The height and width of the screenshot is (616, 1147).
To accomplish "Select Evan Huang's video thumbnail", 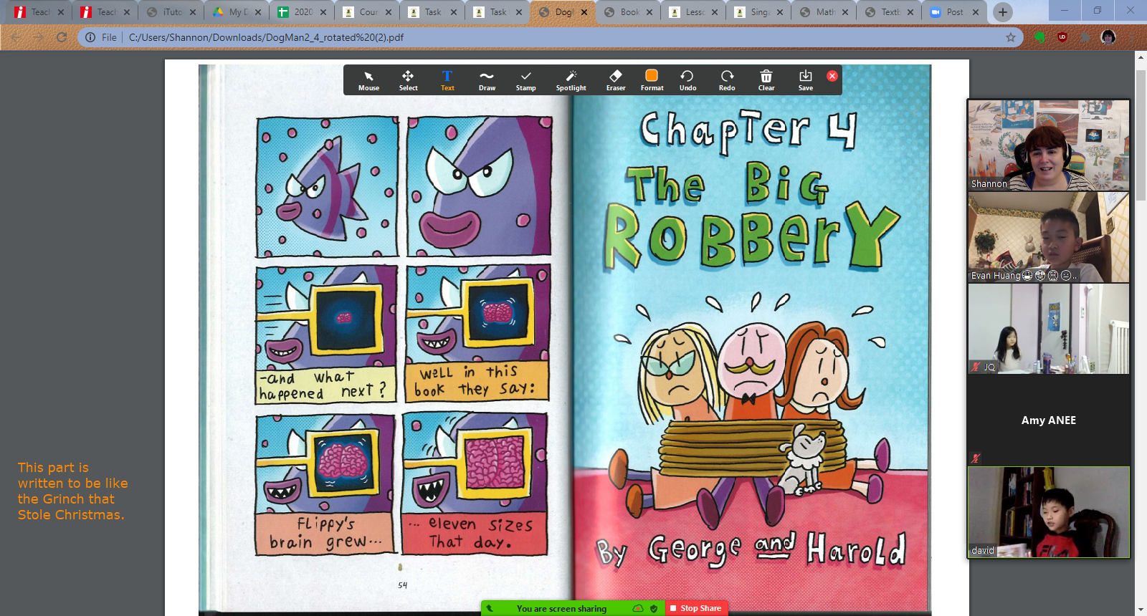I will pyautogui.click(x=1049, y=237).
